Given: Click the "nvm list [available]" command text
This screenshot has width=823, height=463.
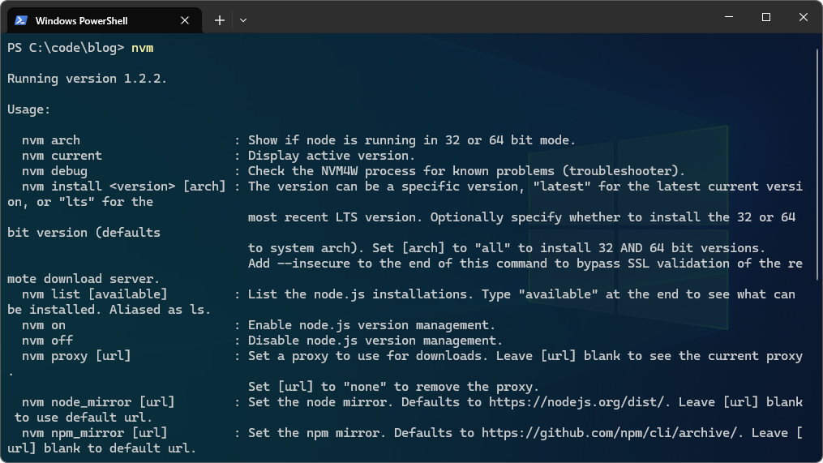Looking at the screenshot, I should coord(94,294).
